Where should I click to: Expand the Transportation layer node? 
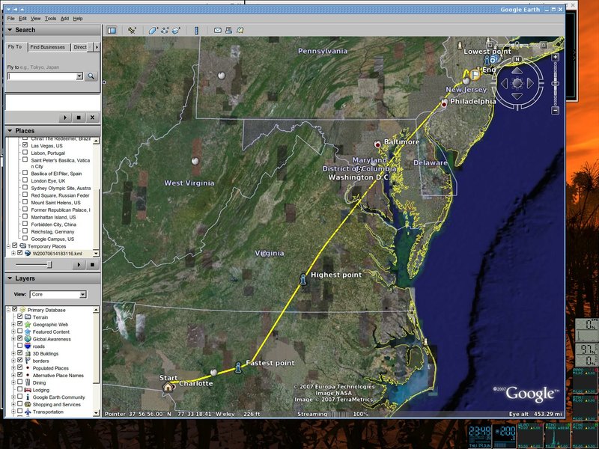click(x=13, y=412)
